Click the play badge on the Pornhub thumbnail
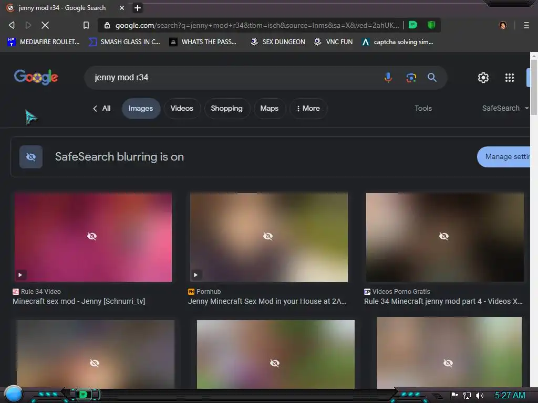The width and height of the screenshot is (538, 403). pyautogui.click(x=195, y=275)
